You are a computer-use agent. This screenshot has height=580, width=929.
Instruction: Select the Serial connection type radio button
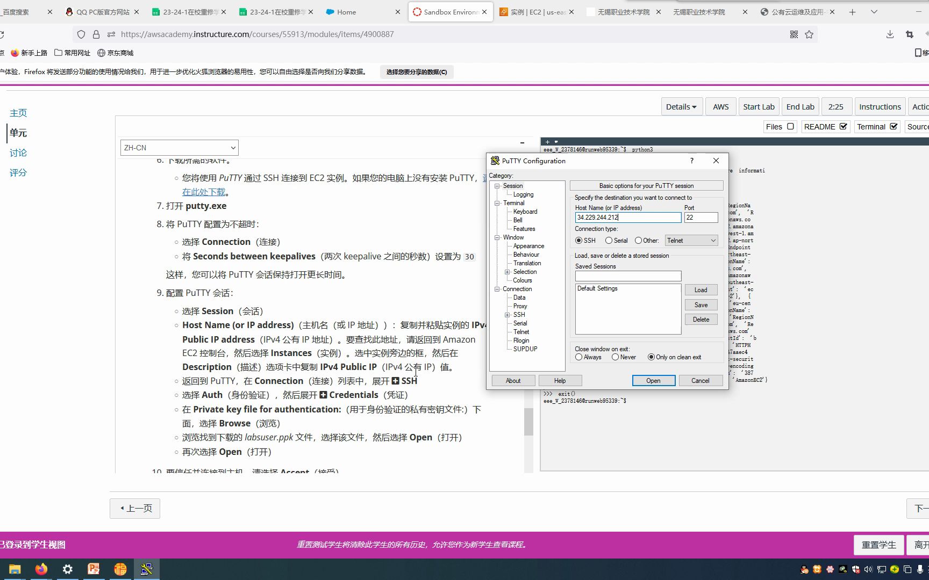(x=609, y=240)
